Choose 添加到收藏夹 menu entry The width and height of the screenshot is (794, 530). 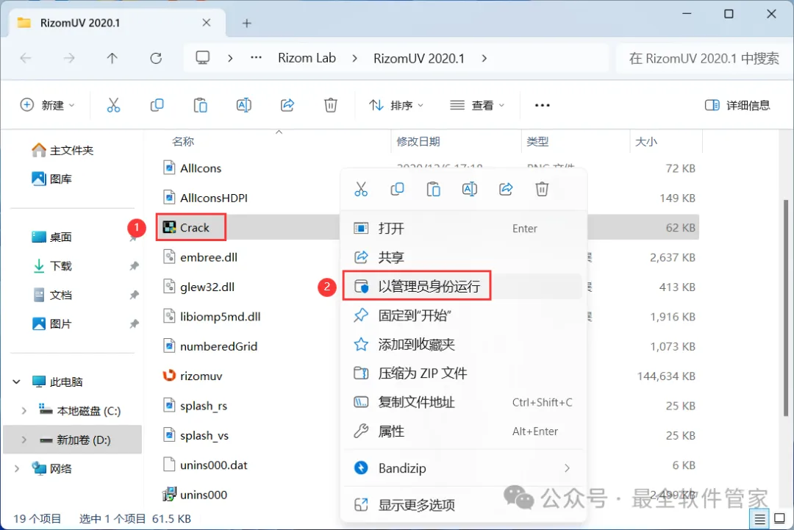point(463,344)
